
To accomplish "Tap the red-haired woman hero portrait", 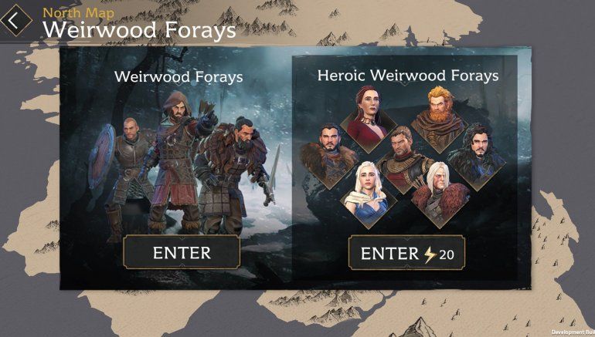I will click(368, 120).
